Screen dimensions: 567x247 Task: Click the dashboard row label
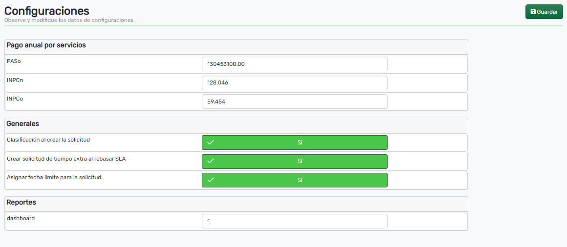(21, 218)
